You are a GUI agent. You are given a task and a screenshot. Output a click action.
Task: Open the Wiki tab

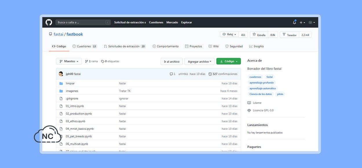tap(213, 46)
